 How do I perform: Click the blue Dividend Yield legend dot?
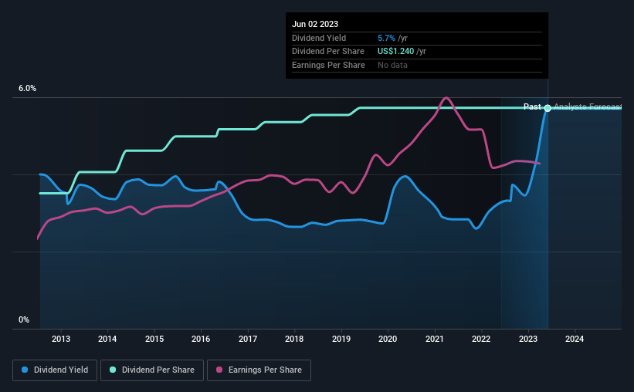point(25,370)
